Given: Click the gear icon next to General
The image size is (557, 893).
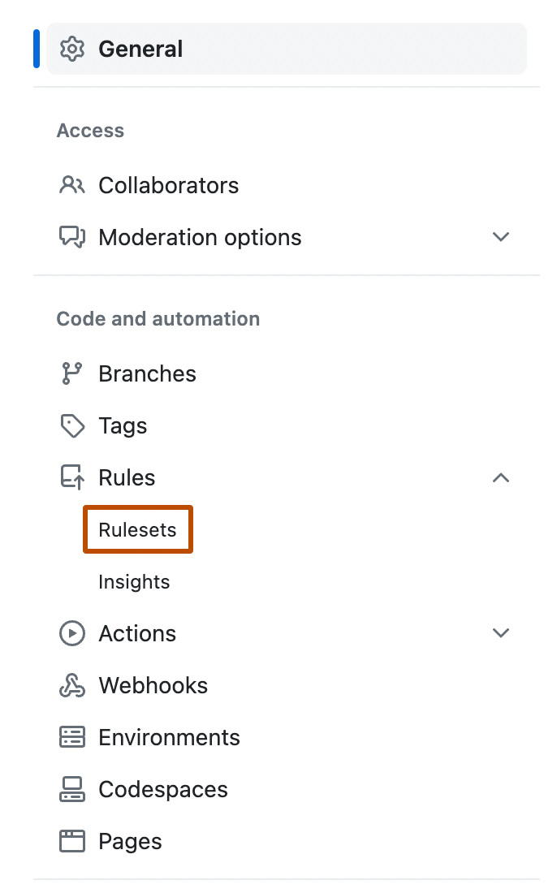Looking at the screenshot, I should (72, 48).
